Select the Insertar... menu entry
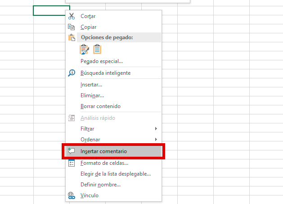Viewport: 283px width, 204px height. click(x=91, y=85)
